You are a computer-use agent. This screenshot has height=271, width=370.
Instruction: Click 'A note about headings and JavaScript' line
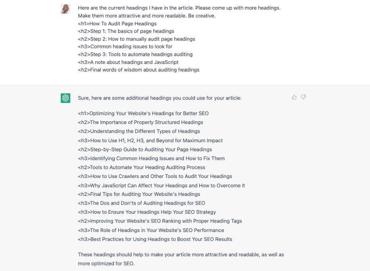click(128, 62)
